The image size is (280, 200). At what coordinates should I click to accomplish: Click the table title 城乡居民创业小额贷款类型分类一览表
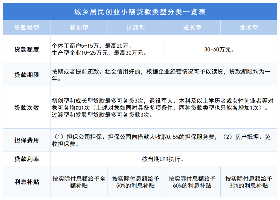coord(140,12)
